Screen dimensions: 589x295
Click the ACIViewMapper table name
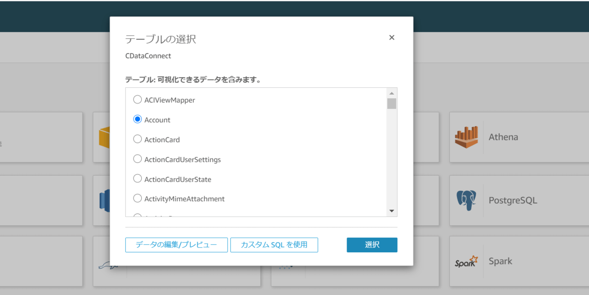169,100
